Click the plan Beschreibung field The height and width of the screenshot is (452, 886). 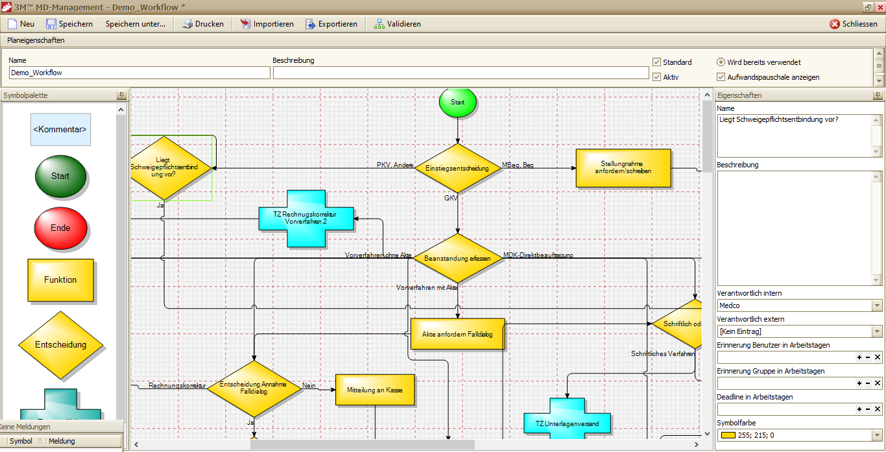click(461, 73)
